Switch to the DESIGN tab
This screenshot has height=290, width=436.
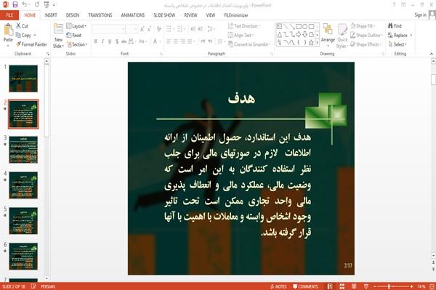(73, 15)
